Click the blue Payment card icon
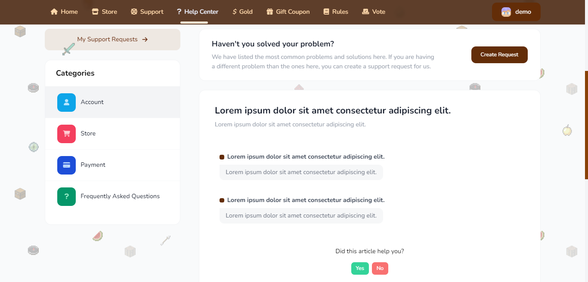Screen dimensions: 588x282 tap(66, 165)
